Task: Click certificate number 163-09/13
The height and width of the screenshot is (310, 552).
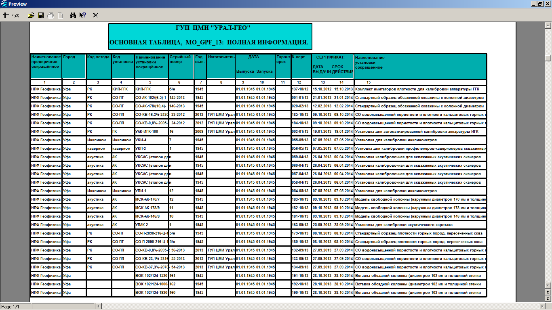Action: point(300,225)
